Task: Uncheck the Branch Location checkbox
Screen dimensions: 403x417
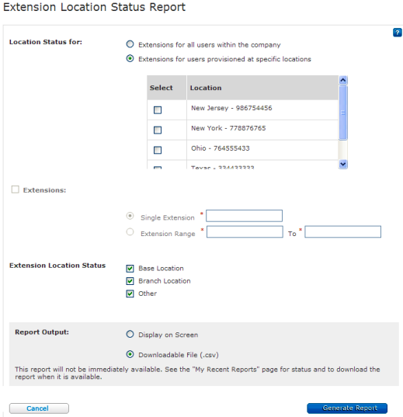Action: [x=130, y=281]
